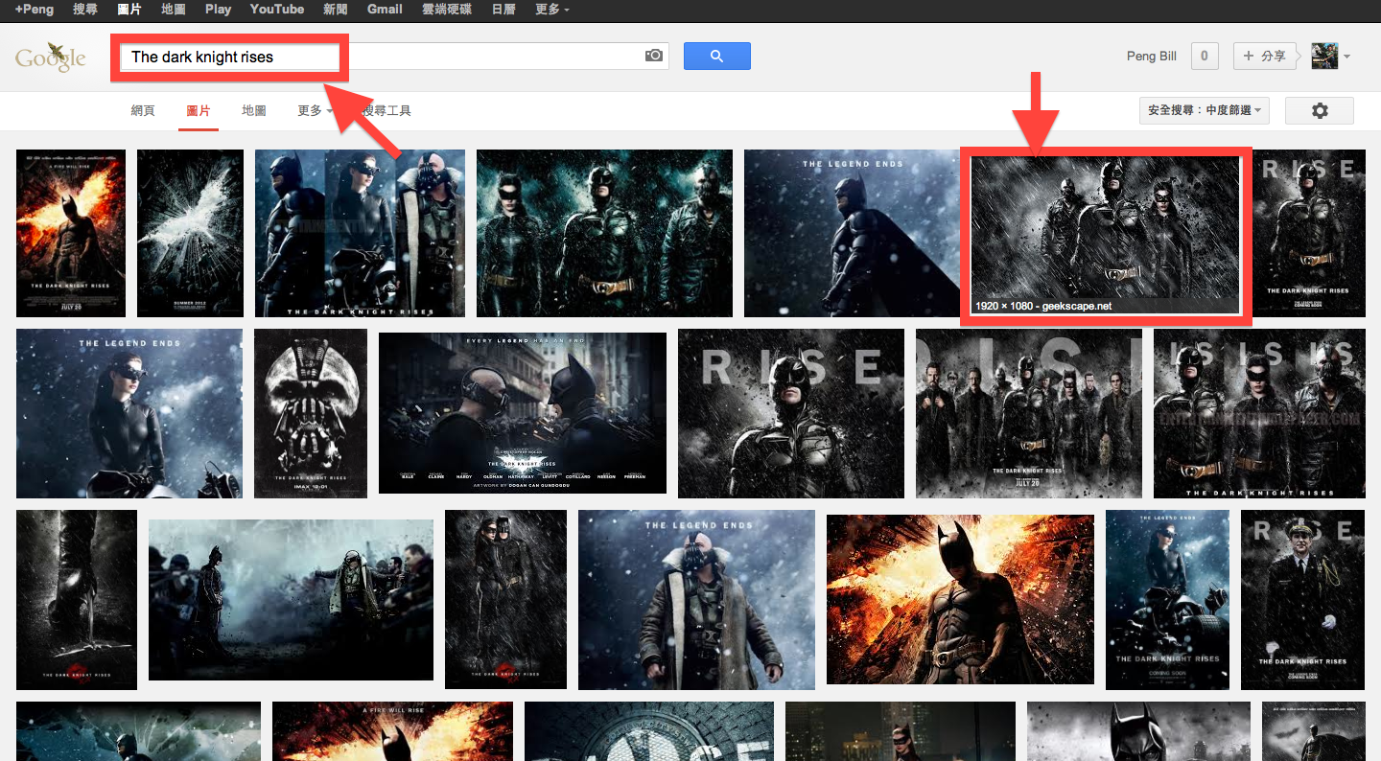The height and width of the screenshot is (761, 1381).
Task: Open the second-row Catwoman Legend Ends thumbnail
Action: click(129, 413)
